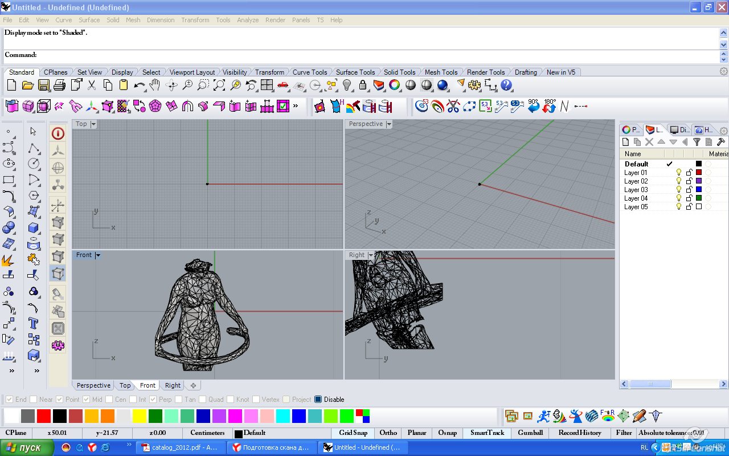Image resolution: width=729 pixels, height=456 pixels.
Task: Toggle Gumball in the status bar
Action: pos(530,433)
